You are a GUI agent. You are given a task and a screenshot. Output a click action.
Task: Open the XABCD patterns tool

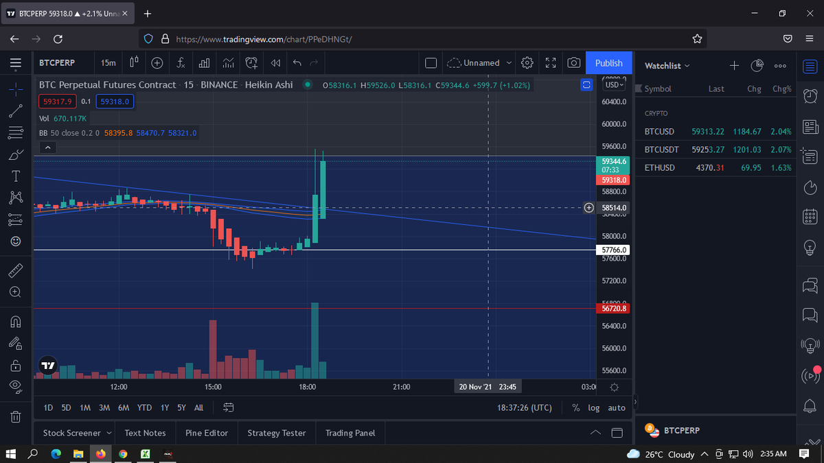pyautogui.click(x=15, y=198)
